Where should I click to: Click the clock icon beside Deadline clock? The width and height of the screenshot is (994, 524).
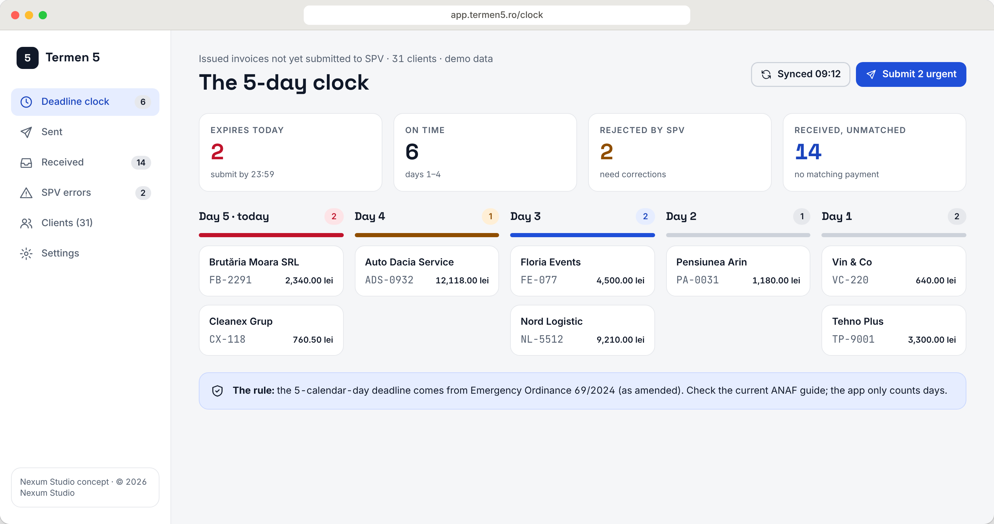pyautogui.click(x=26, y=102)
